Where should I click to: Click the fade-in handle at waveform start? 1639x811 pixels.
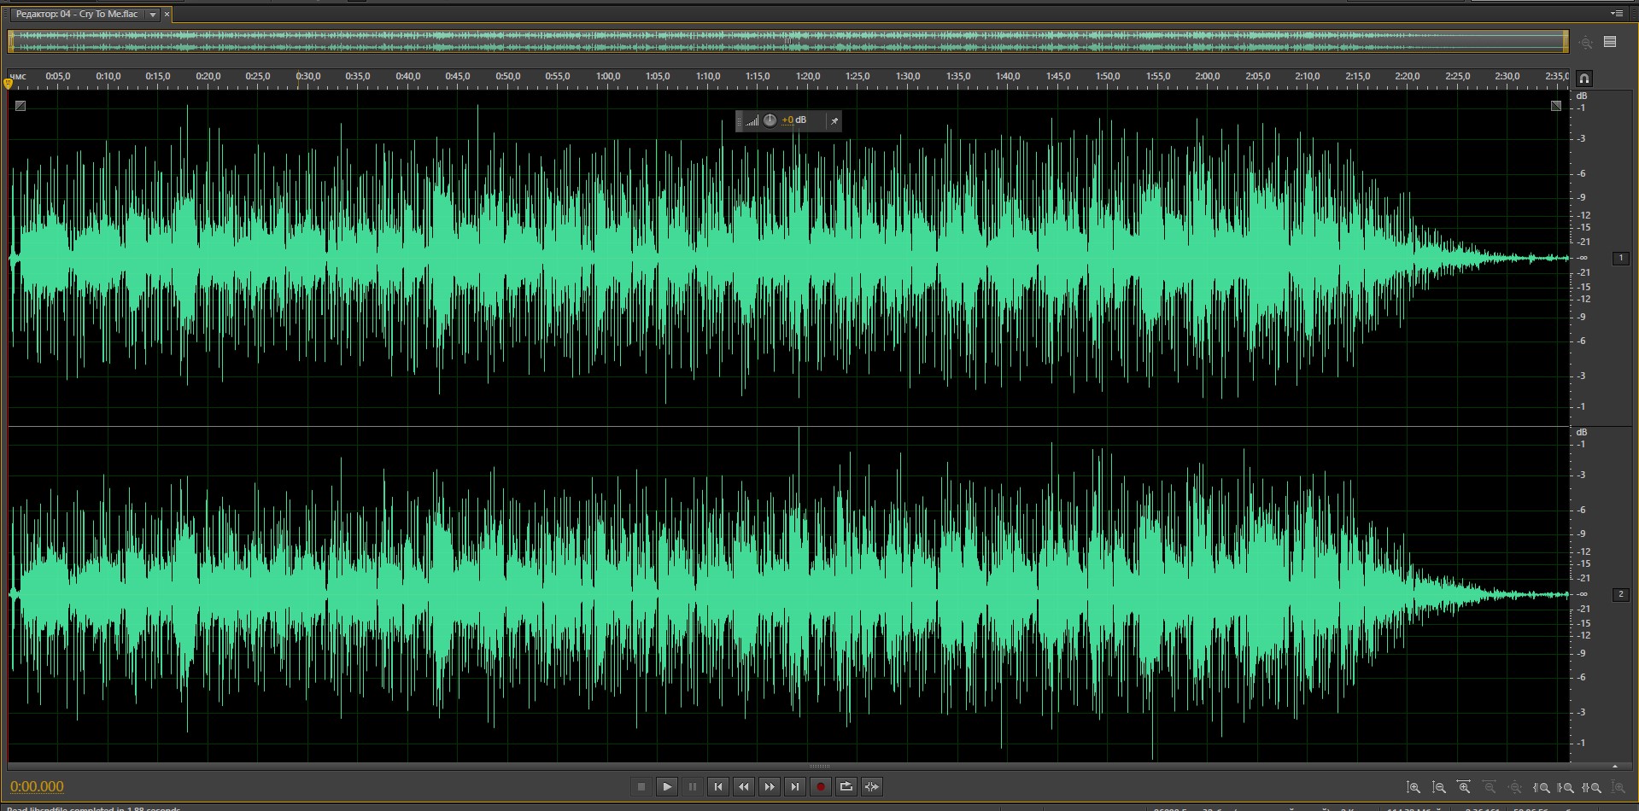click(20, 106)
